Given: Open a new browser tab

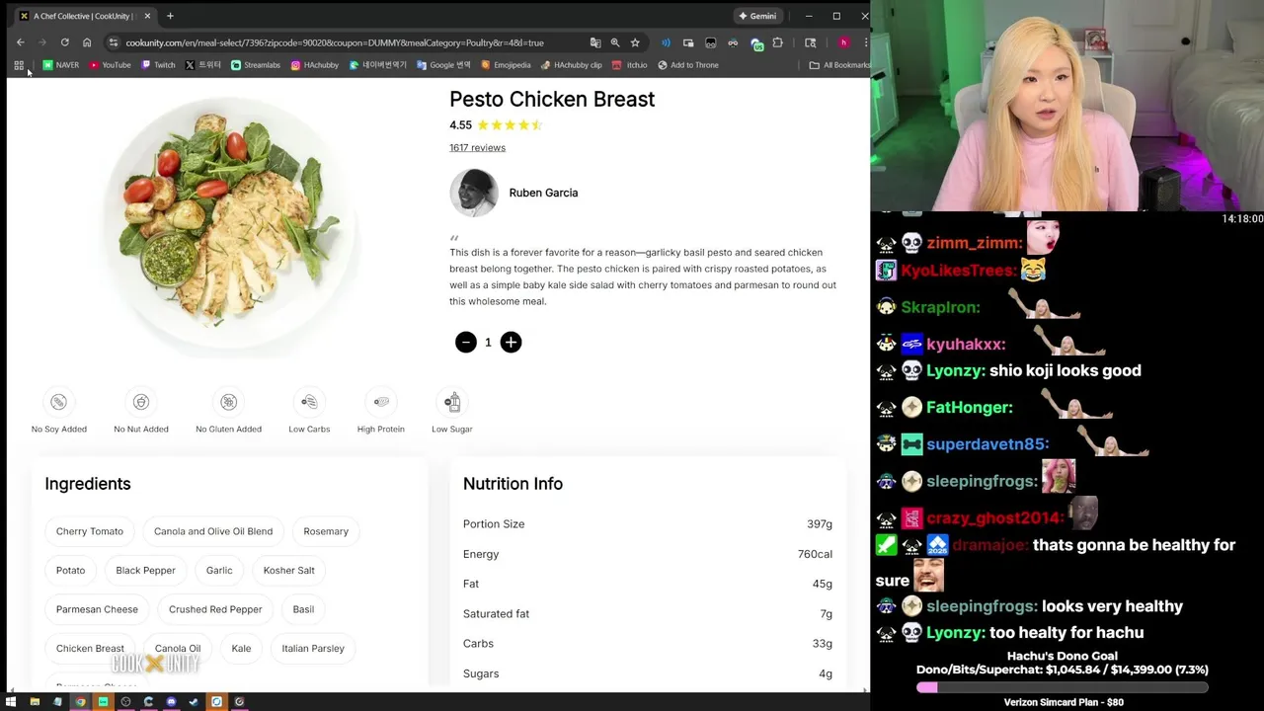Looking at the screenshot, I should pos(170,16).
